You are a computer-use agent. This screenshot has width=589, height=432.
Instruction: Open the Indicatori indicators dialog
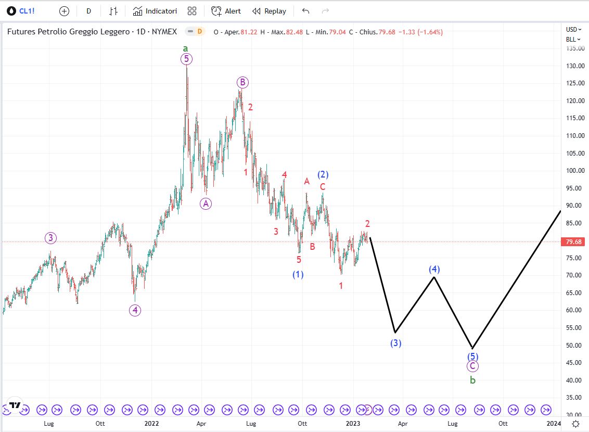pyautogui.click(x=155, y=11)
